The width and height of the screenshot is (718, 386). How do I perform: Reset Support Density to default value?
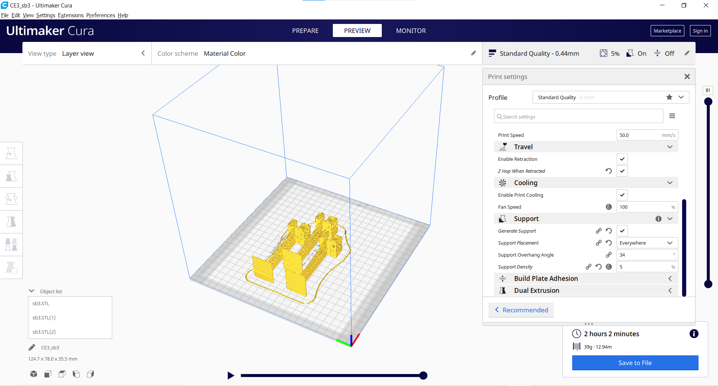click(x=599, y=267)
